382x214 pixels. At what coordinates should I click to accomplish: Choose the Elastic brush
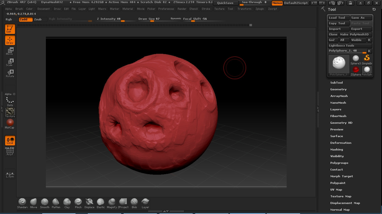click(101, 203)
